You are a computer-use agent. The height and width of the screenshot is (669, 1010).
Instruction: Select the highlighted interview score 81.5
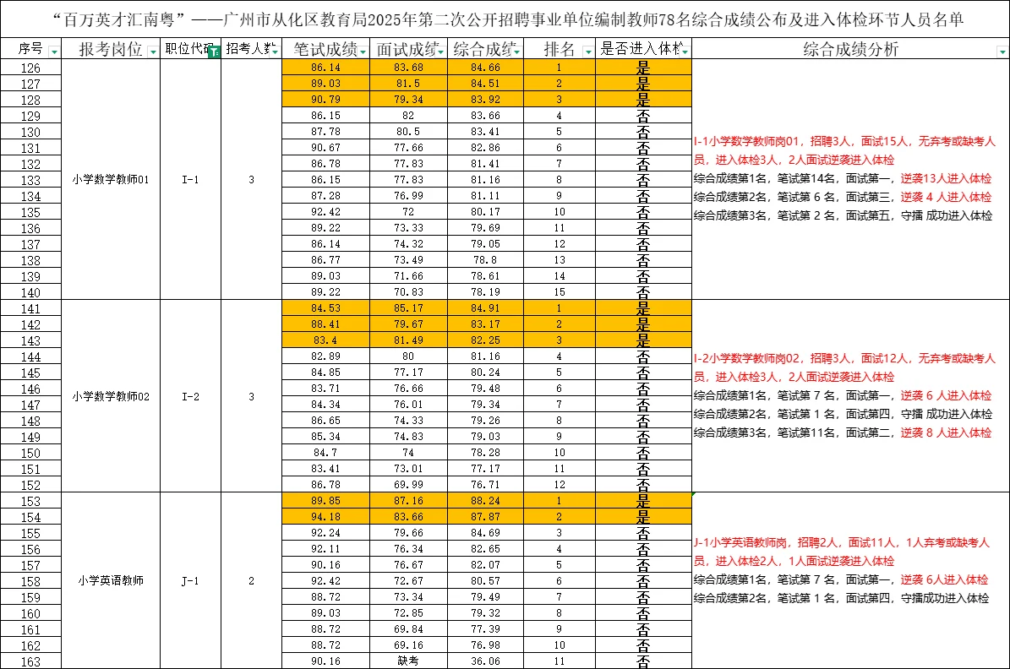[x=408, y=83]
